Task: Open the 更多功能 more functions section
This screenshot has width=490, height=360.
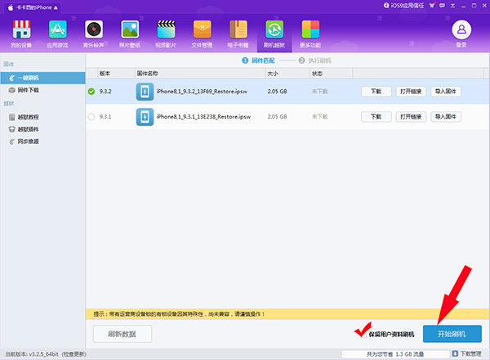Action: coord(310,34)
